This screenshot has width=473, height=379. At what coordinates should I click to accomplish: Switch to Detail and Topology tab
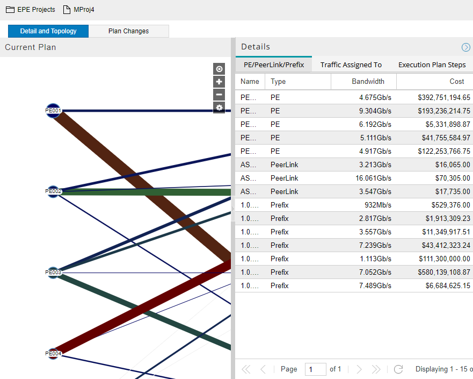click(48, 31)
